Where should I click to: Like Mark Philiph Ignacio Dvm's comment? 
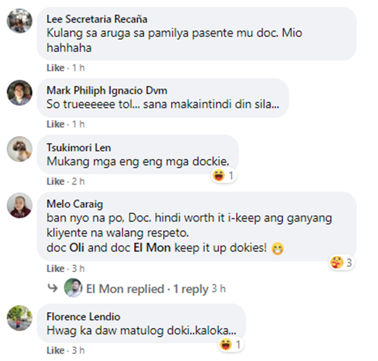pos(55,124)
